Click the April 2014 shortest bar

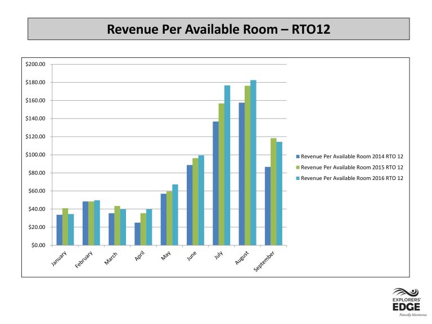click(137, 234)
